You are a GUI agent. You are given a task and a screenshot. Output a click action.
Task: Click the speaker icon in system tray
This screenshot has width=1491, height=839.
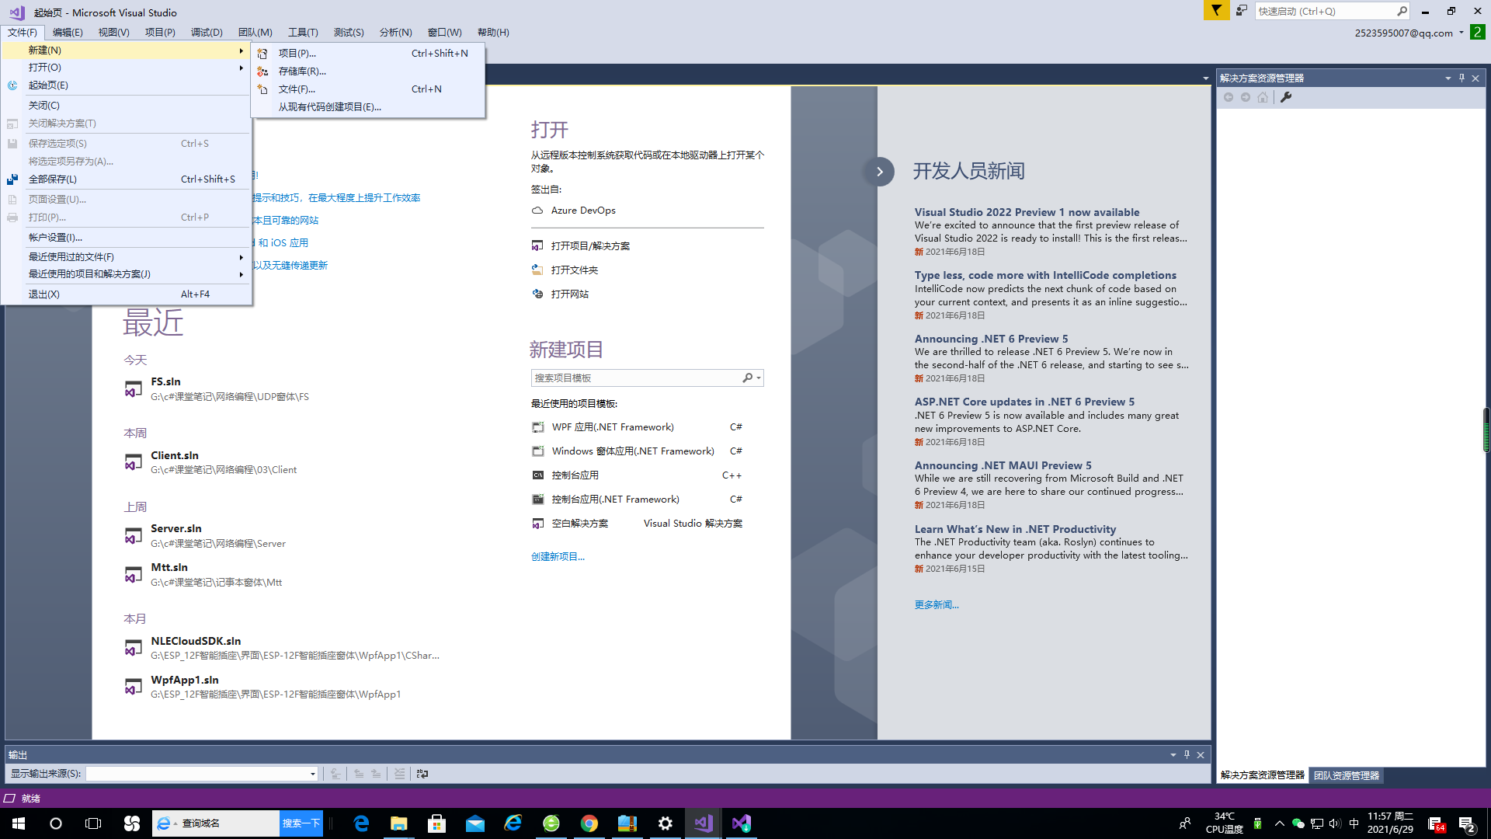pyautogui.click(x=1334, y=823)
